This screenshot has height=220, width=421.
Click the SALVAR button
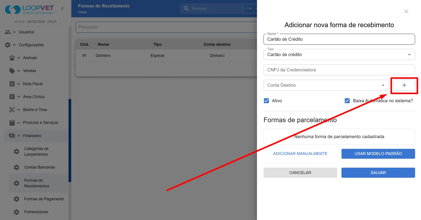pyautogui.click(x=378, y=173)
